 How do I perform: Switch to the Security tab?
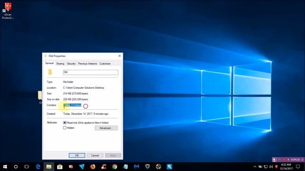(71, 64)
